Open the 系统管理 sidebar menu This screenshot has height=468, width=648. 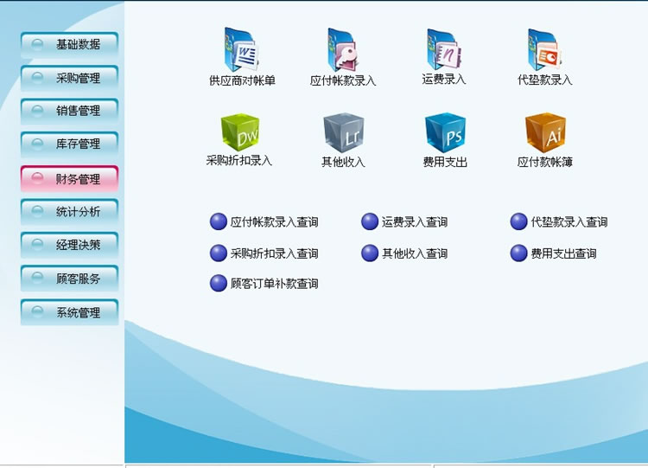coord(69,312)
